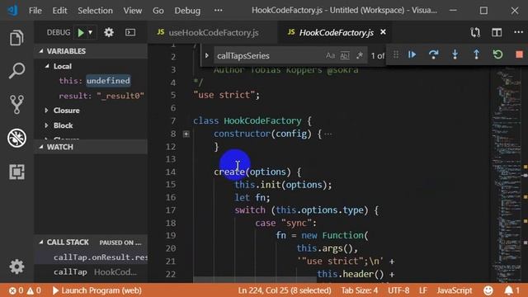Click Step Over in debug toolbar

coord(433,54)
